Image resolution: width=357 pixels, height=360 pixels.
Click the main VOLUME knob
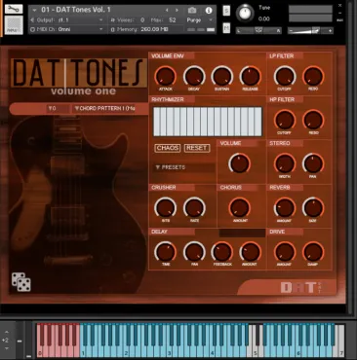pos(240,163)
